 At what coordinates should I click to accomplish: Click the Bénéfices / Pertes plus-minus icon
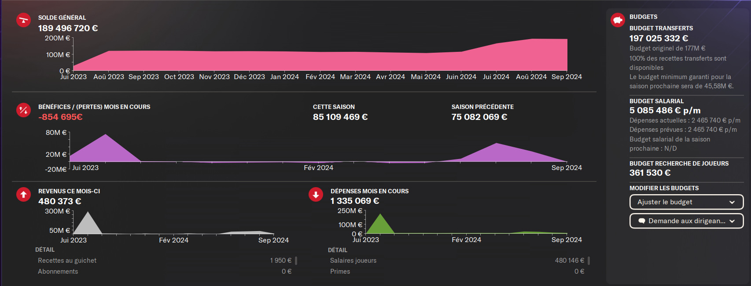(x=23, y=110)
